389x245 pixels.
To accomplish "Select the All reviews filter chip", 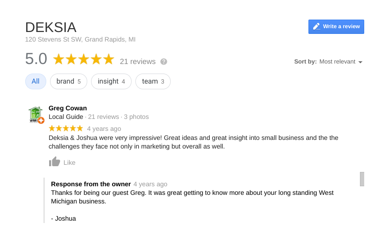I will click(x=35, y=81).
